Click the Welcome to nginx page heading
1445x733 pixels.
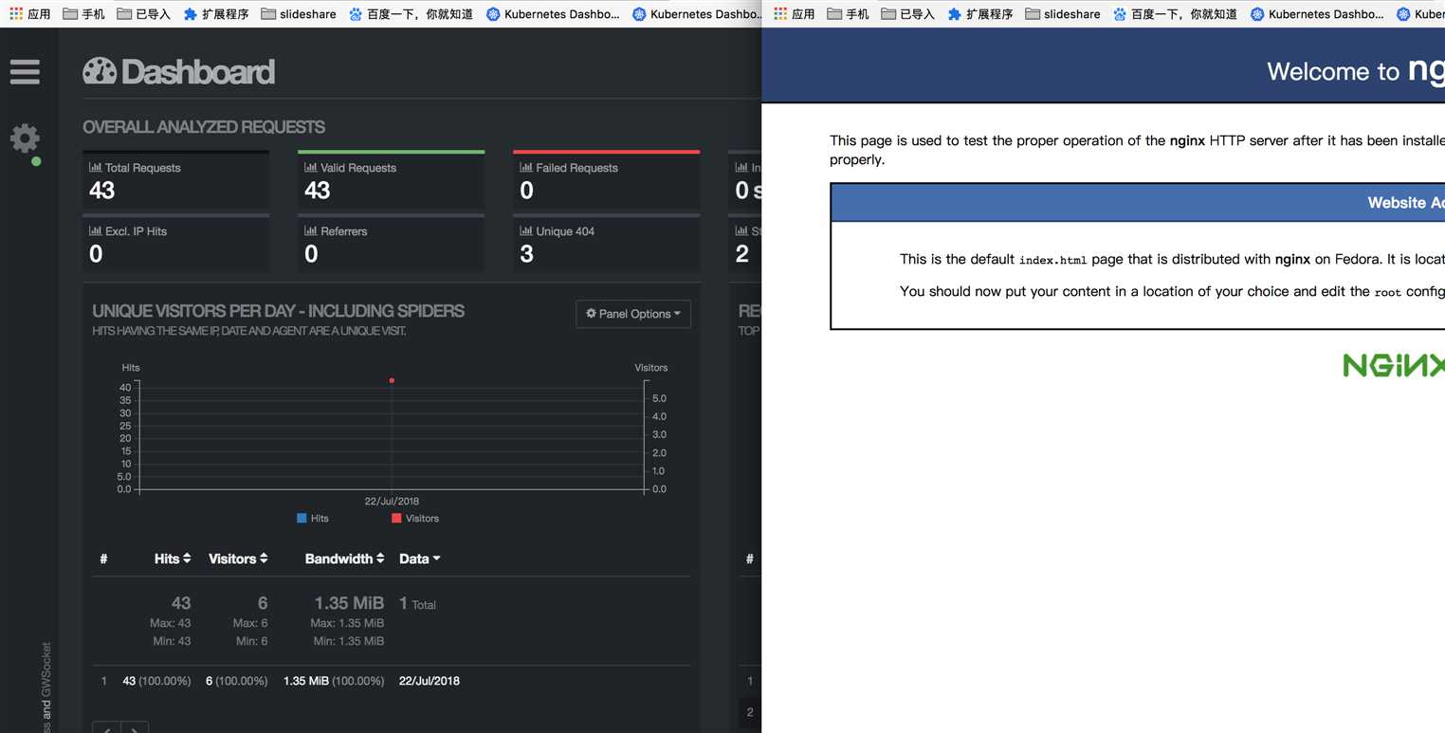1356,70
